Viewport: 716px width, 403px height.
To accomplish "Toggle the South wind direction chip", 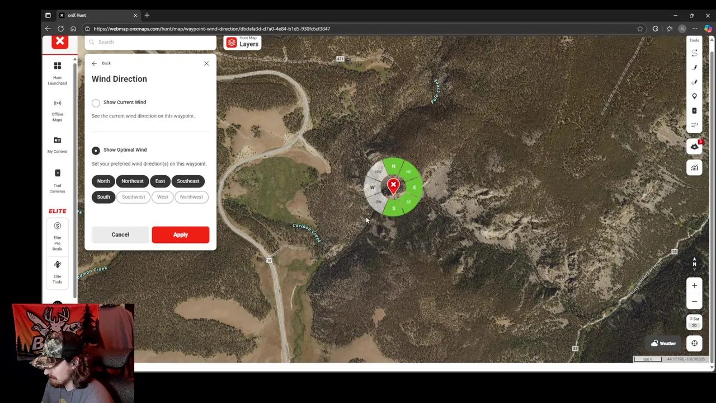I will pos(103,196).
